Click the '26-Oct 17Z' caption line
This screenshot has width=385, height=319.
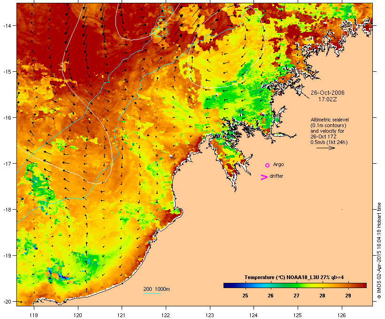point(323,137)
